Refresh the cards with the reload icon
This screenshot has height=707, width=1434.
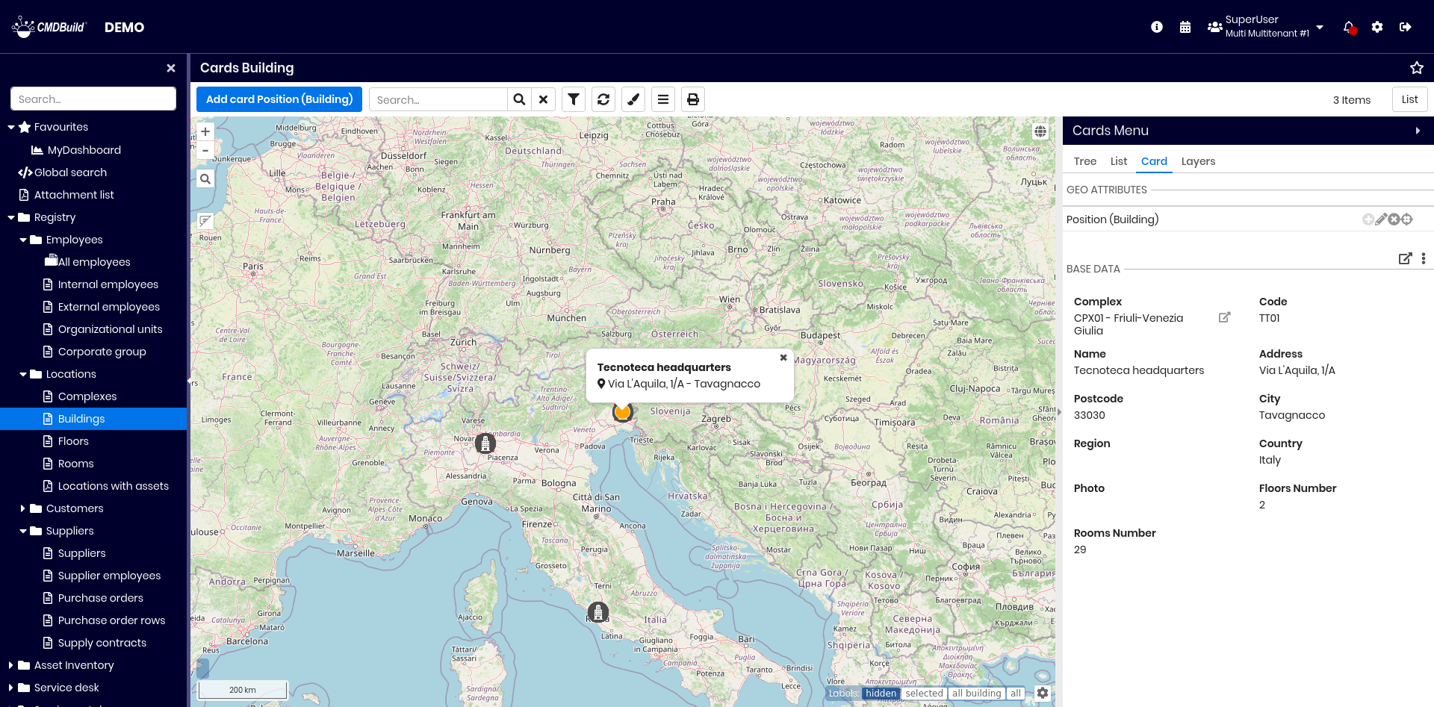603,99
